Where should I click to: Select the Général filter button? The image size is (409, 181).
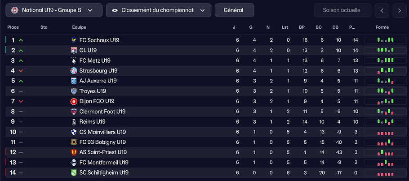click(x=234, y=10)
